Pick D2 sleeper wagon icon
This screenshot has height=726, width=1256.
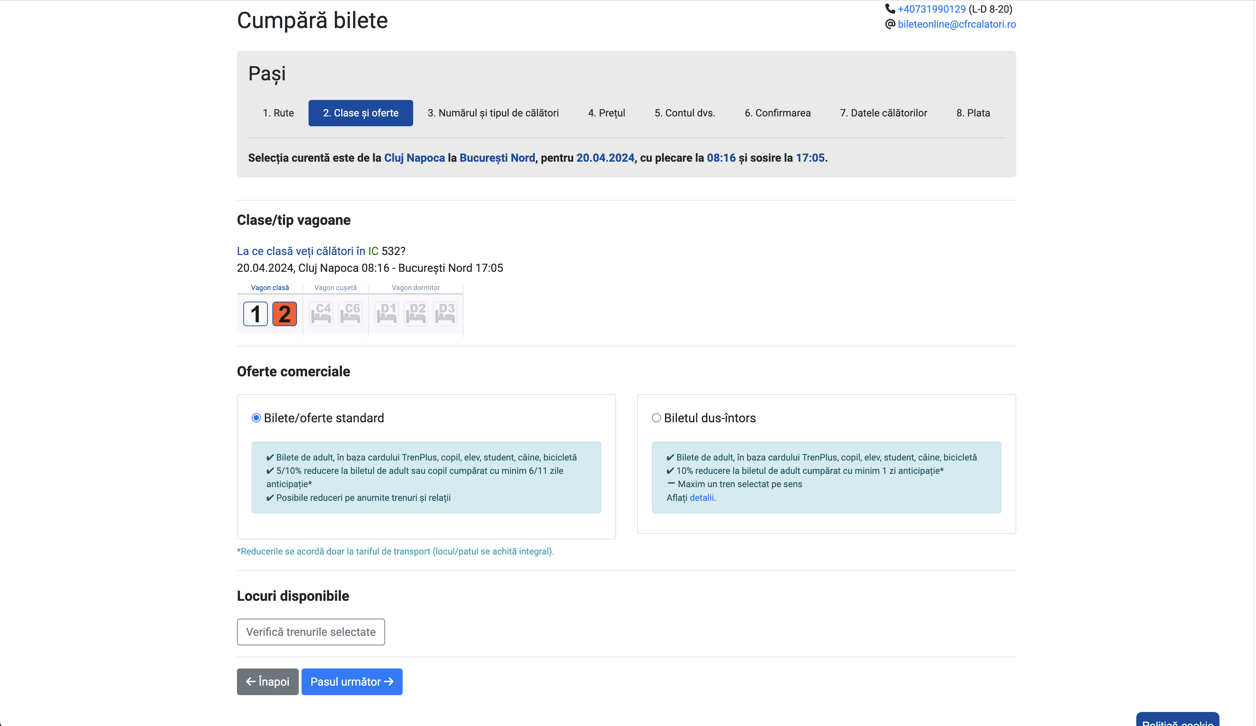click(x=416, y=314)
